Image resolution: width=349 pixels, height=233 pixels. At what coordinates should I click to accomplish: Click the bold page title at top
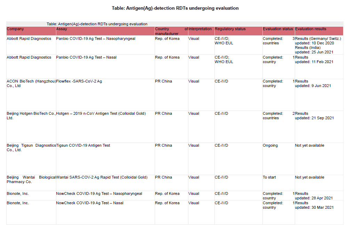point(175,8)
